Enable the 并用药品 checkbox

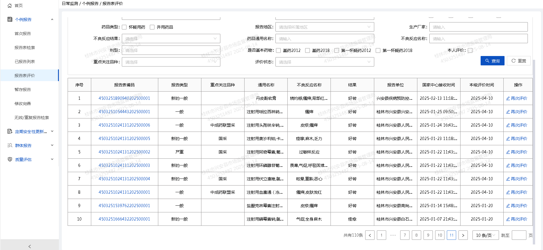coord(152,27)
